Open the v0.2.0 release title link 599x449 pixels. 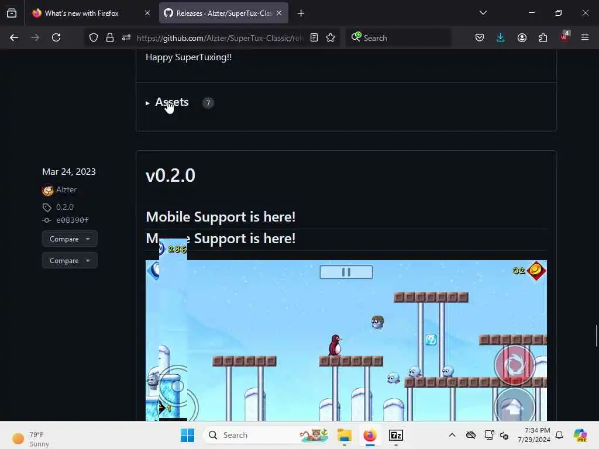tap(170, 175)
